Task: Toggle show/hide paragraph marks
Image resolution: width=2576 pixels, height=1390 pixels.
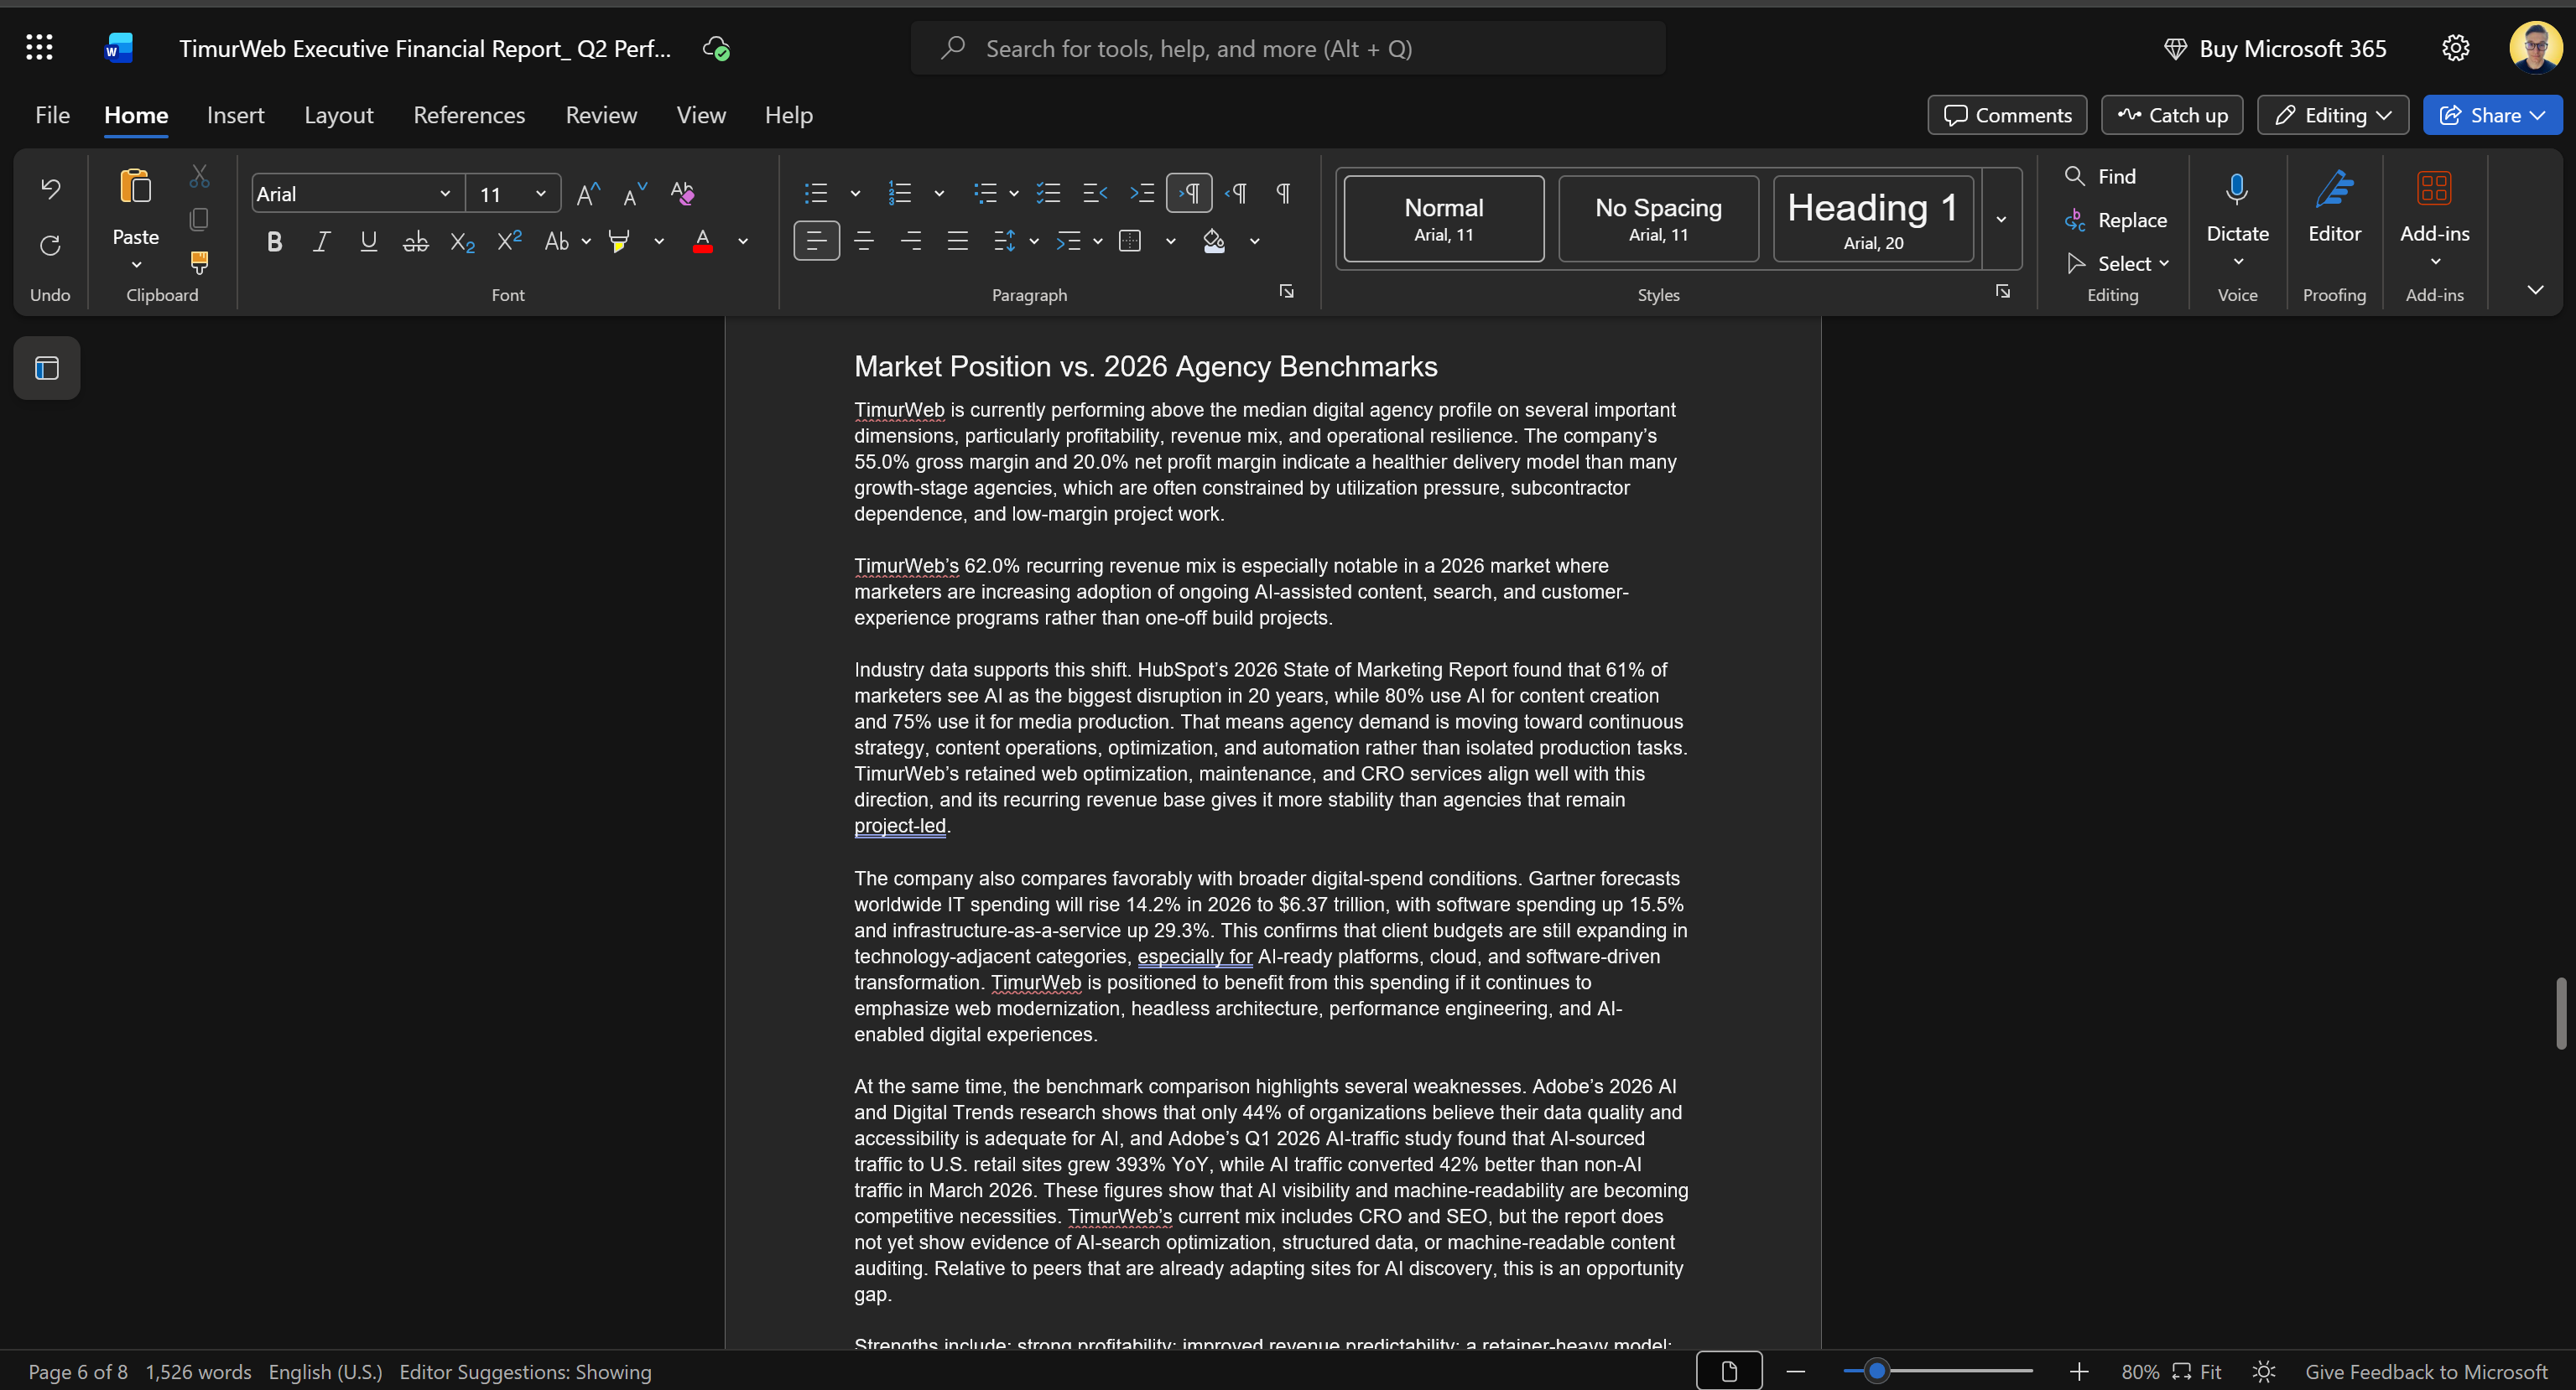Action: [x=1283, y=193]
